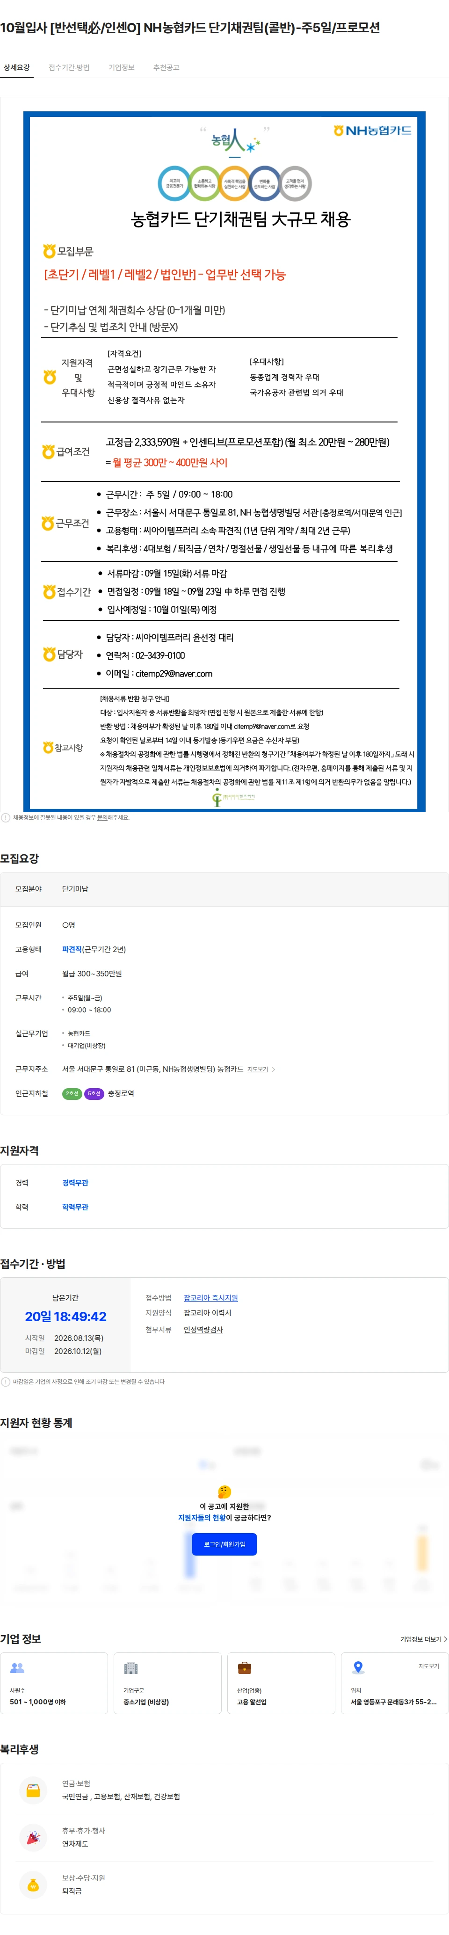Click the 충정로역 station name
The height and width of the screenshot is (1935, 449).
pyautogui.click(x=121, y=1094)
